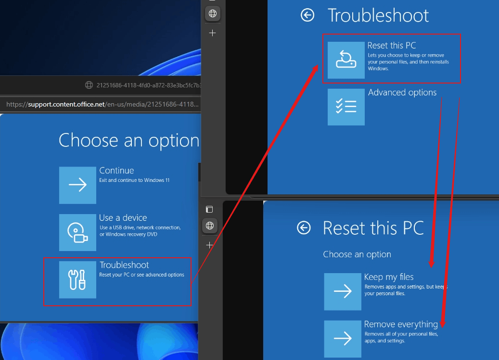Screen dimensions: 499x360
Task: Click 'Reset your PC or see advanced options' text
Action: [141, 275]
